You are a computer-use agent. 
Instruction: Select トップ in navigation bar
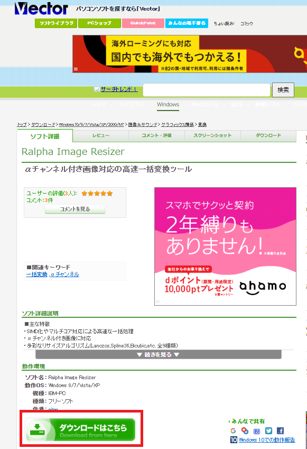tap(99, 104)
